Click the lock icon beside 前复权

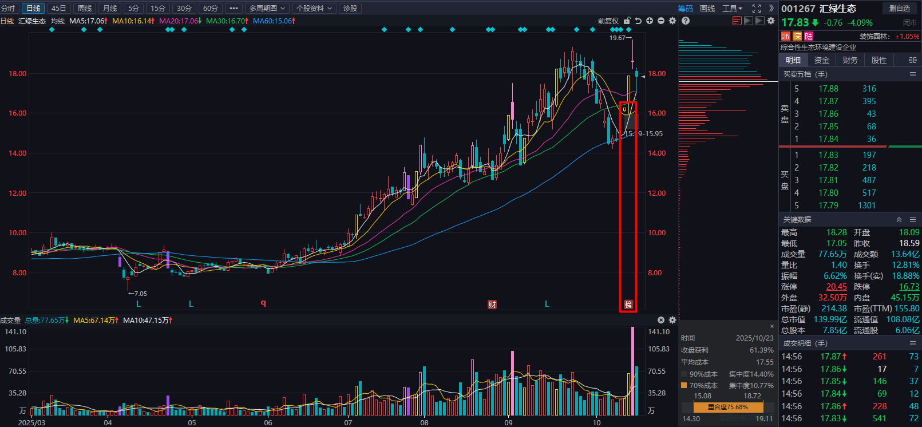627,21
